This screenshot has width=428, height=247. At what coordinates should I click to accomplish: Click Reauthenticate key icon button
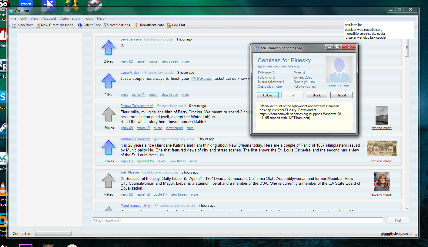149,25
